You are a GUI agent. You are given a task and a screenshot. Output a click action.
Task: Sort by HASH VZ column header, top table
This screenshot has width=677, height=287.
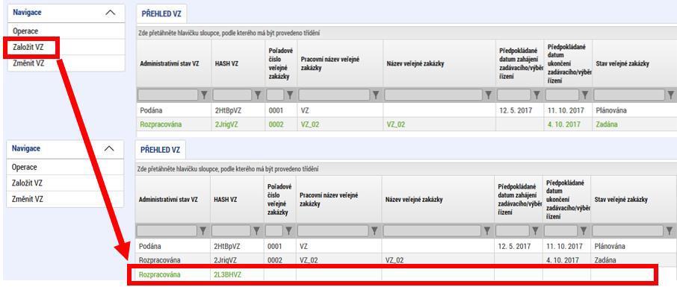pyautogui.click(x=226, y=64)
